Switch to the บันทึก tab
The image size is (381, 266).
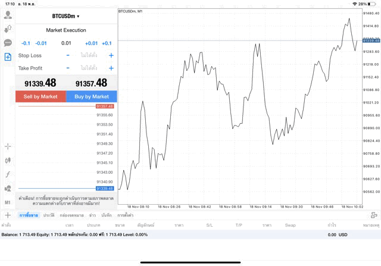coord(107,215)
